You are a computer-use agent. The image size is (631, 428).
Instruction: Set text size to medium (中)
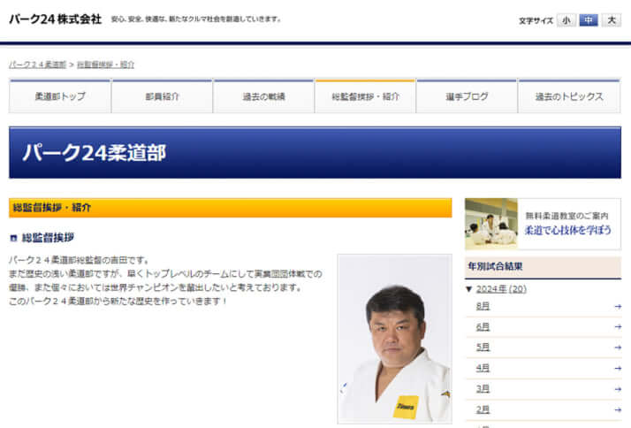(589, 20)
